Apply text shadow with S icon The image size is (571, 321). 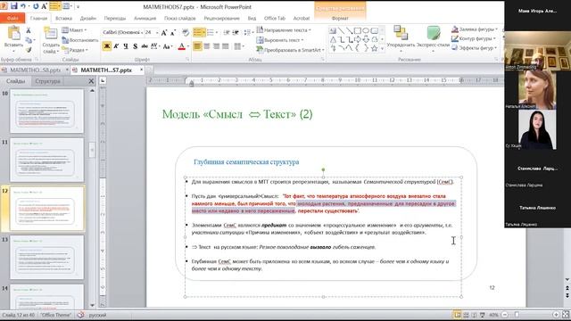coord(135,46)
